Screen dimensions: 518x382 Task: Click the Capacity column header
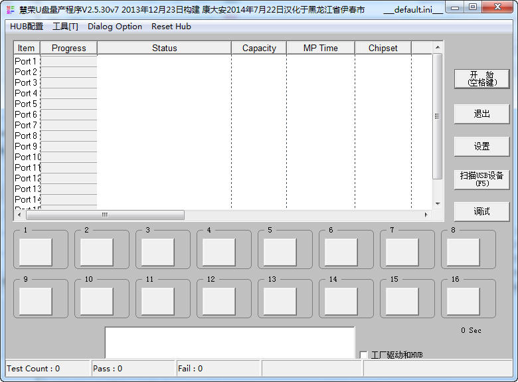click(259, 48)
